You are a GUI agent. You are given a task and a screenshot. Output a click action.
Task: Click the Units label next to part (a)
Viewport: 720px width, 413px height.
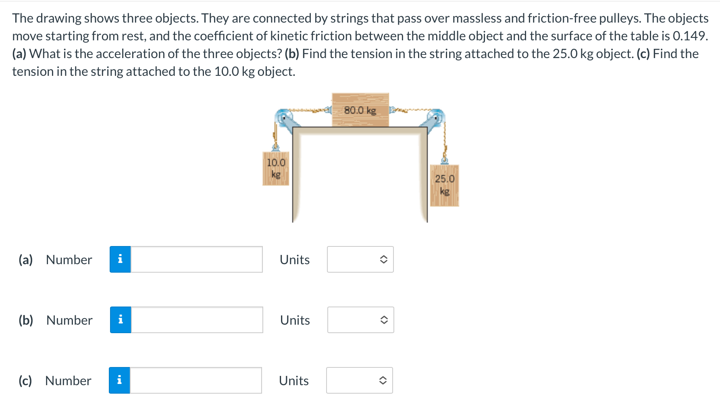pyautogui.click(x=294, y=259)
